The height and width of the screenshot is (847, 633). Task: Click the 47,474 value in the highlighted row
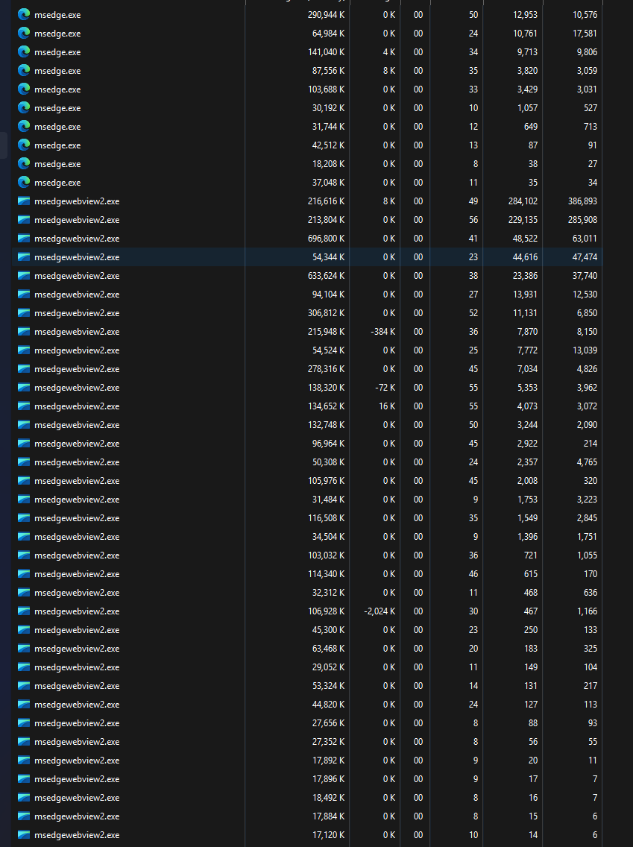pos(585,256)
